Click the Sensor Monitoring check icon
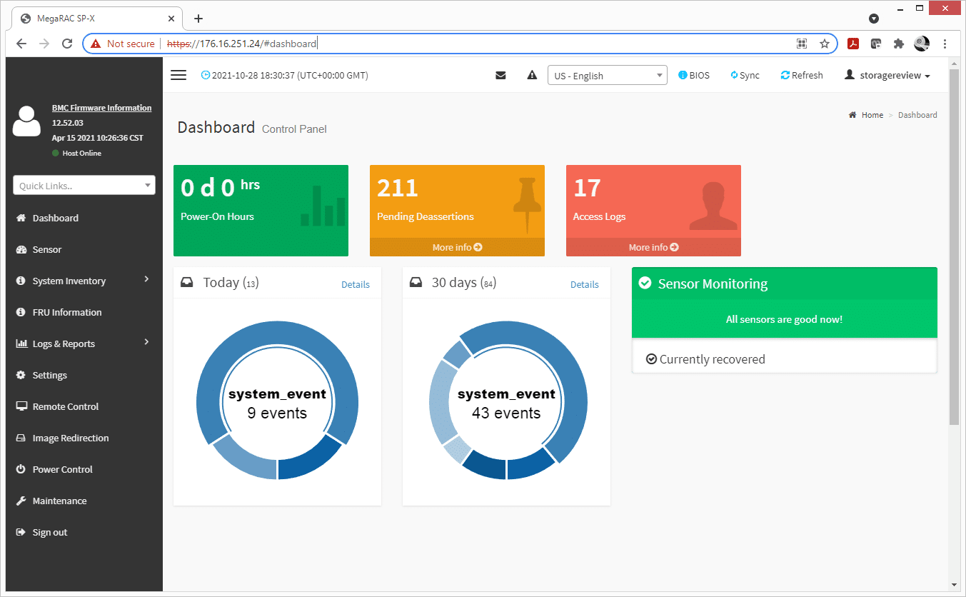Viewport: 966px width, 597px height. tap(645, 284)
